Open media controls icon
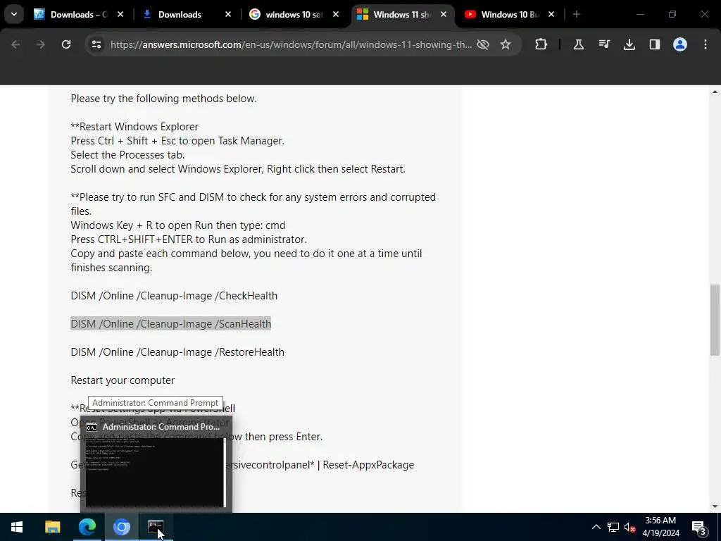721x541 pixels. pyautogui.click(x=603, y=44)
